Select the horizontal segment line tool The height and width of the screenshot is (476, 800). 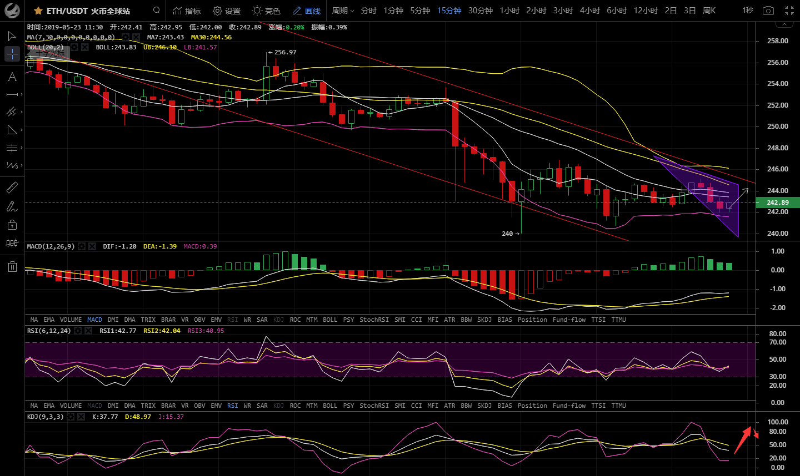12,95
